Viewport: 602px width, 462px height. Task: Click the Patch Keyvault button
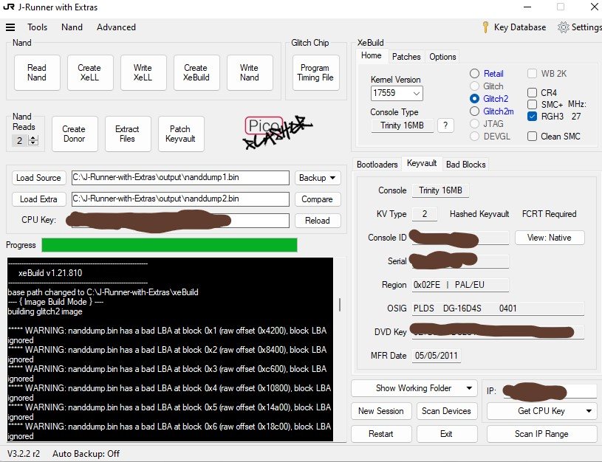tap(181, 134)
